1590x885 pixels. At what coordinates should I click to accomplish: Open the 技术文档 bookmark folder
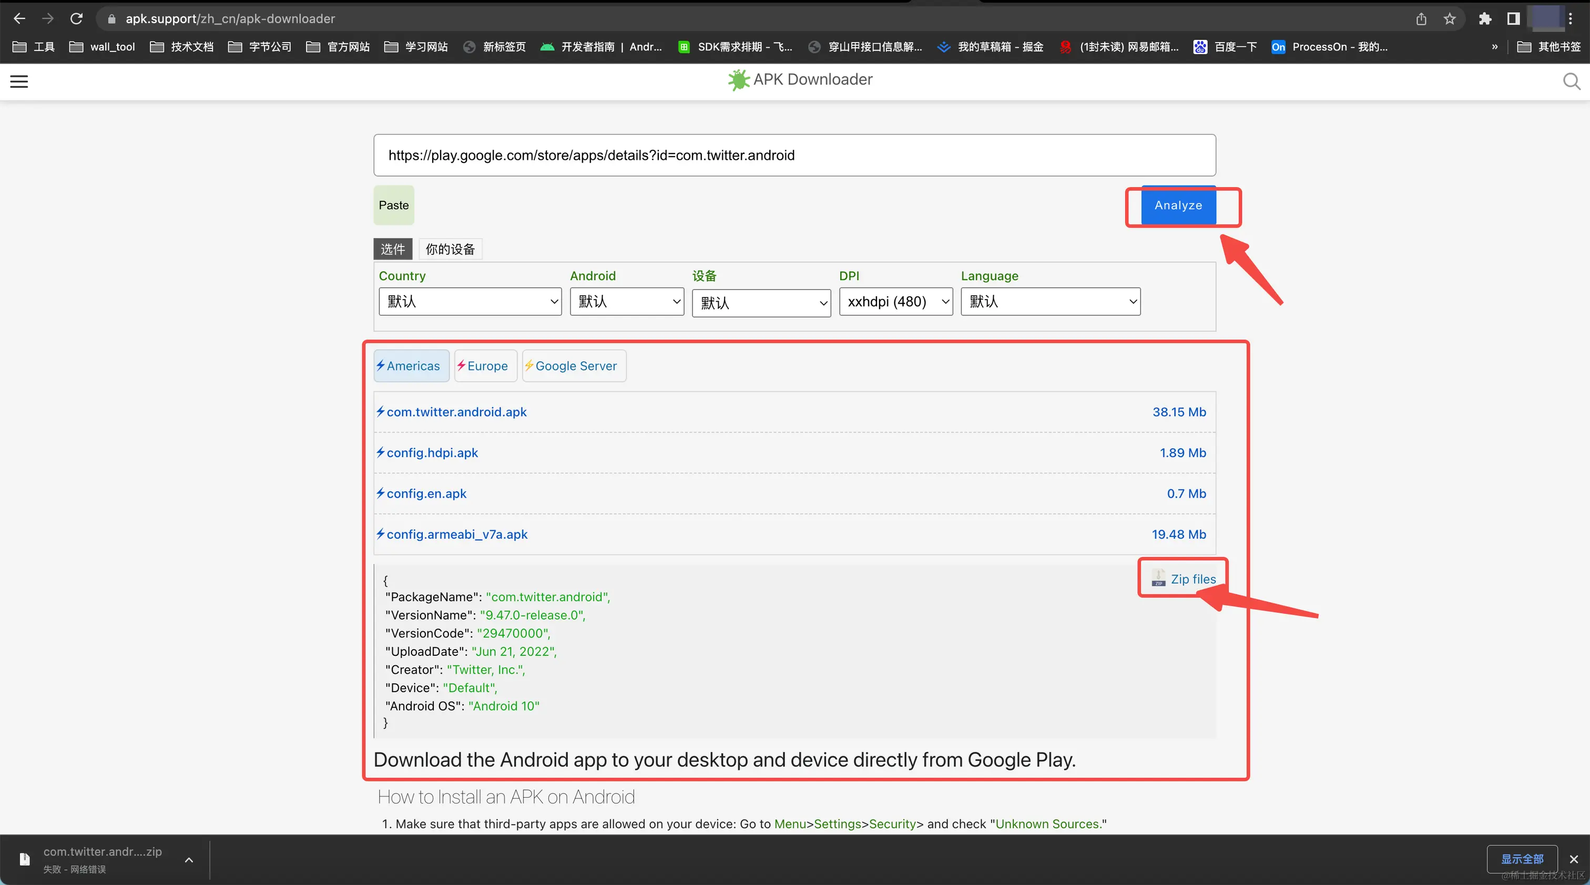click(182, 47)
